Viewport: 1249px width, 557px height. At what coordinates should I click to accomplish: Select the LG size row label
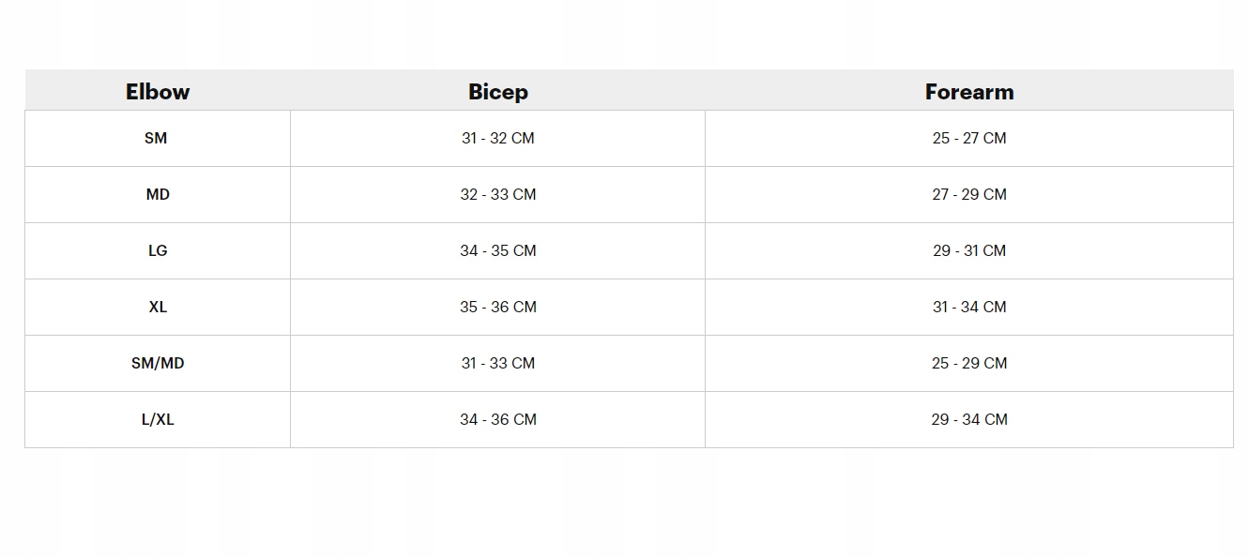pyautogui.click(x=158, y=250)
